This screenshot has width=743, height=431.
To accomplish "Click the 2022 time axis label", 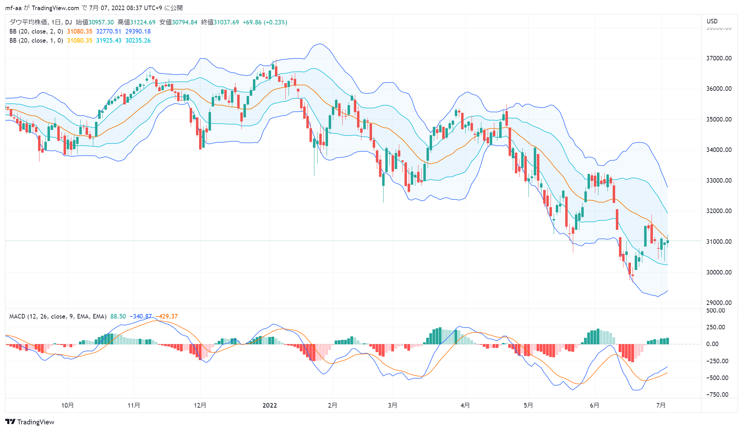I will click(x=270, y=405).
